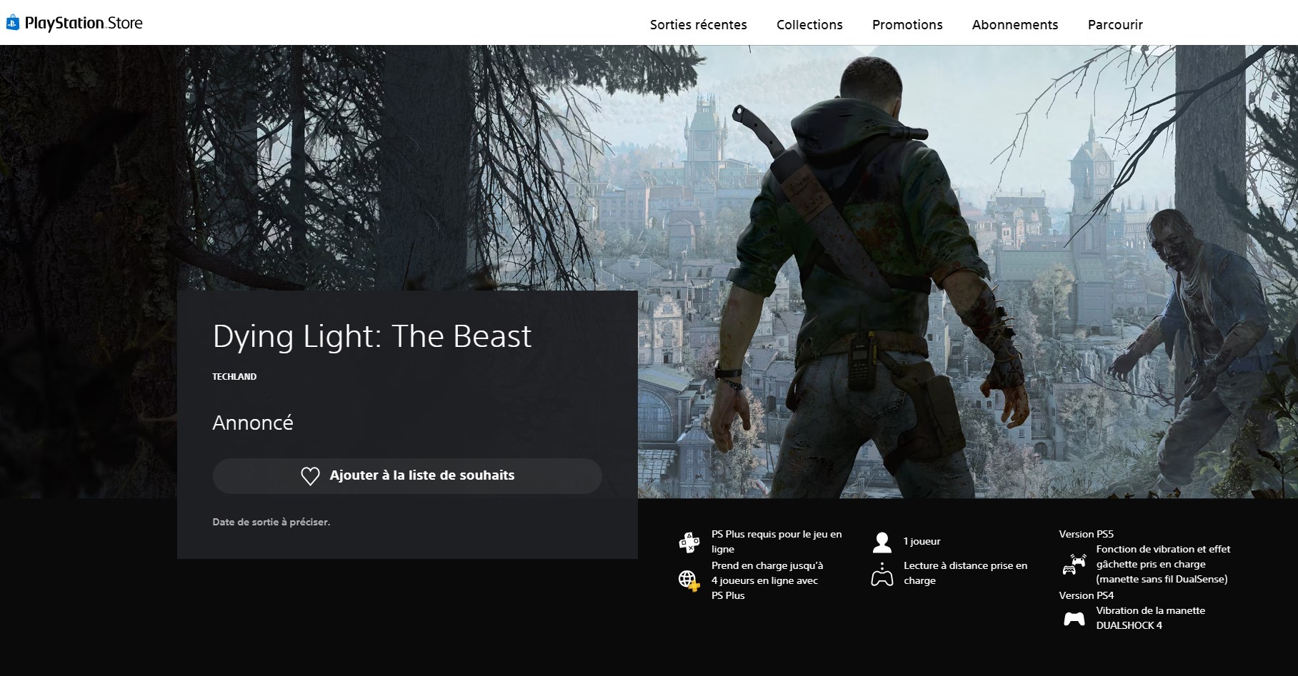Click the globe icon for online players
This screenshot has width=1298, height=676.
[x=689, y=580]
